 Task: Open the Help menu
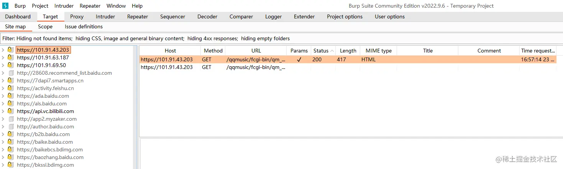pyautogui.click(x=137, y=6)
